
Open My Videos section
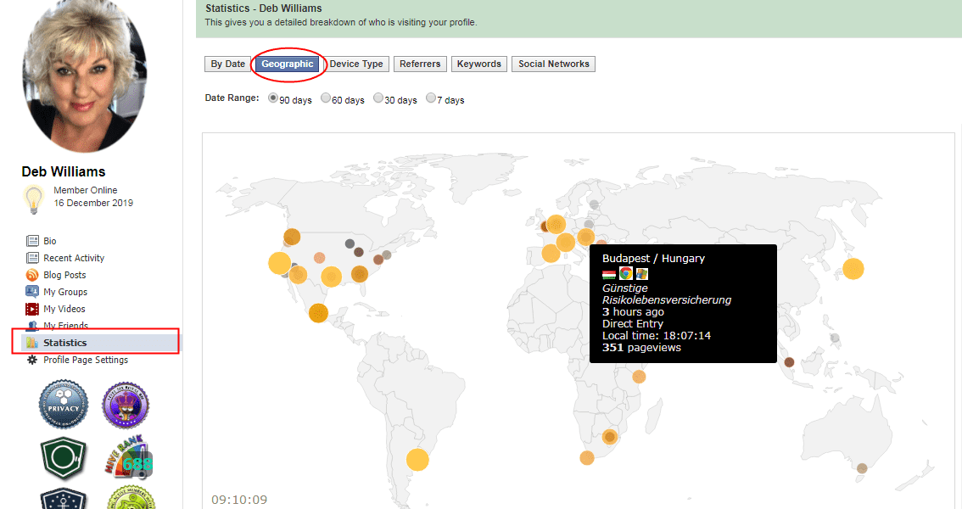[64, 309]
